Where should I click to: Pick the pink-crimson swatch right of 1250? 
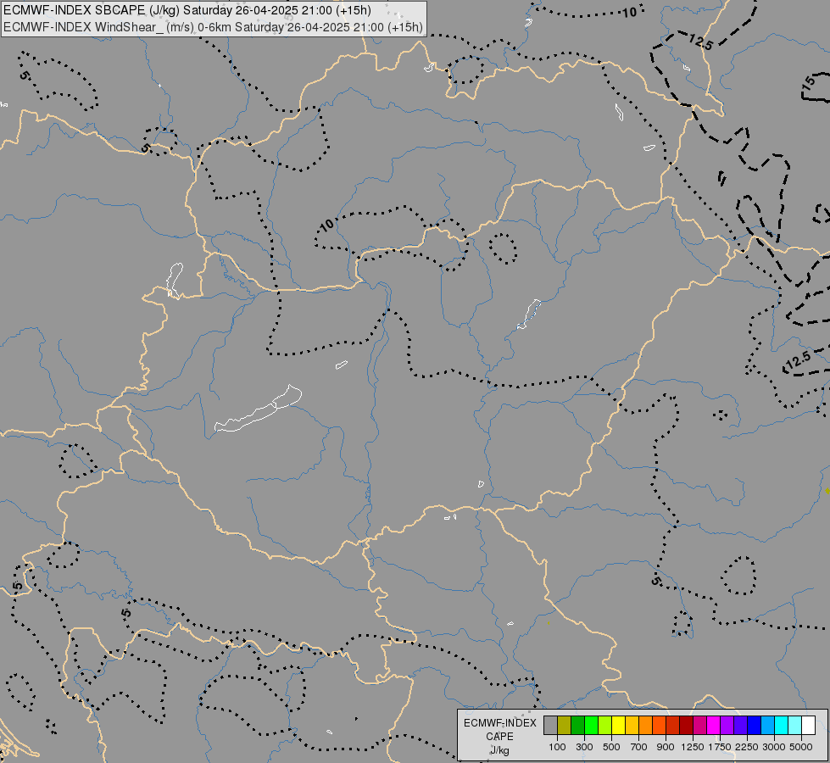tap(699, 726)
